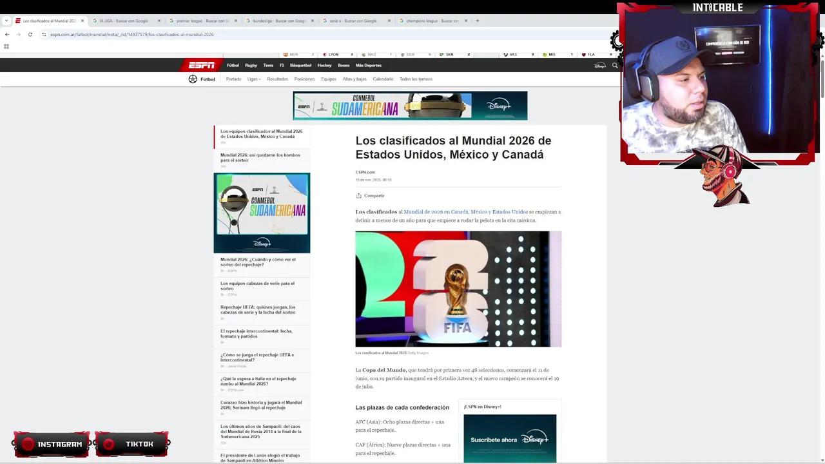Expand the tab search dropdown arrow
Screen dimensions: 825x464
point(6,21)
